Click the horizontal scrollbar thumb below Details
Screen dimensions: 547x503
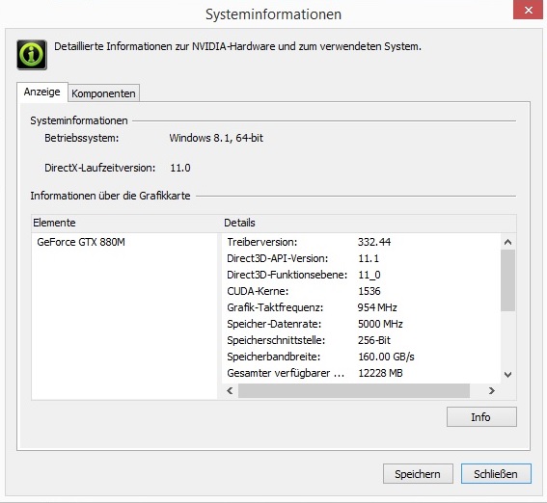pos(354,391)
